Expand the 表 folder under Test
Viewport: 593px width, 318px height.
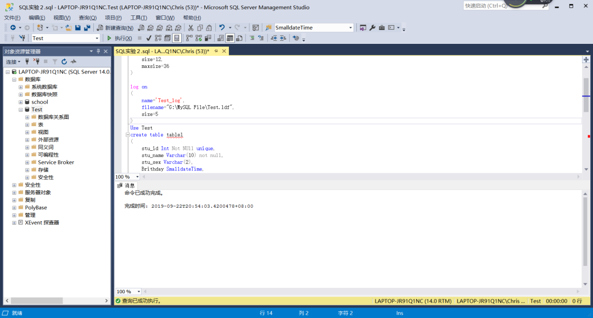pyautogui.click(x=27, y=124)
